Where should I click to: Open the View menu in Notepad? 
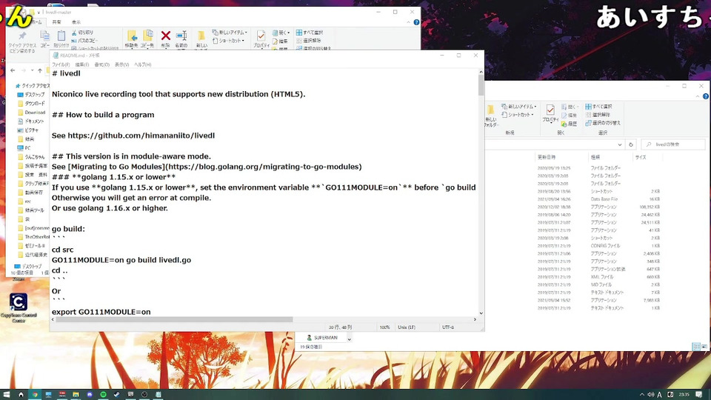click(x=121, y=65)
